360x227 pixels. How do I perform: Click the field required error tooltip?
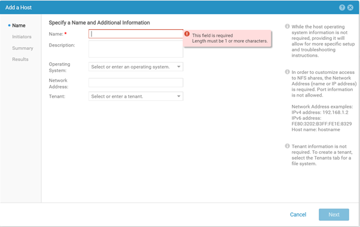point(227,39)
